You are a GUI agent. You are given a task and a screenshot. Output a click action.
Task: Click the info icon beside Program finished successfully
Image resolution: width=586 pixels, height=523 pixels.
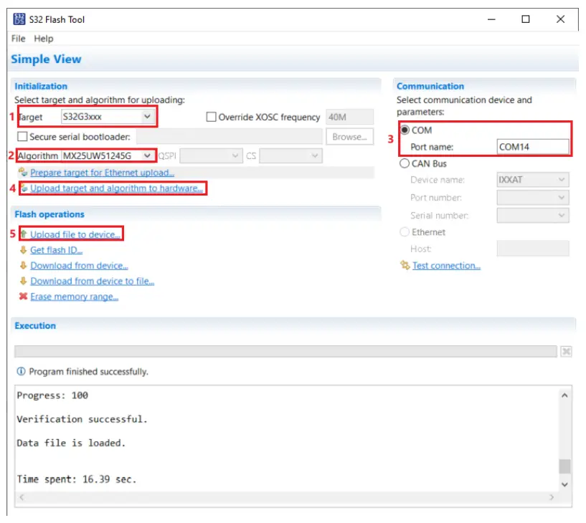click(21, 371)
